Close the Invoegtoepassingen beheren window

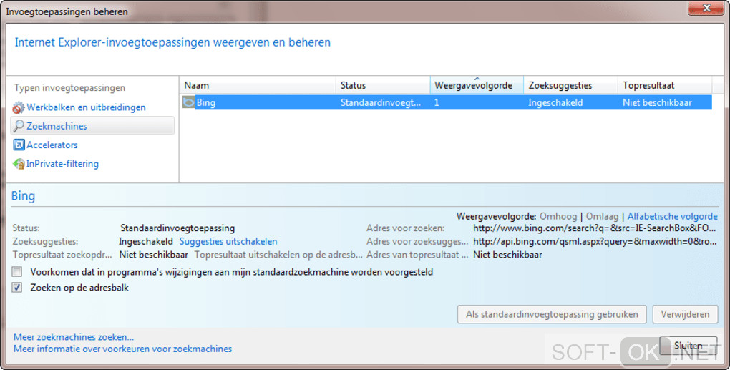[x=706, y=8]
